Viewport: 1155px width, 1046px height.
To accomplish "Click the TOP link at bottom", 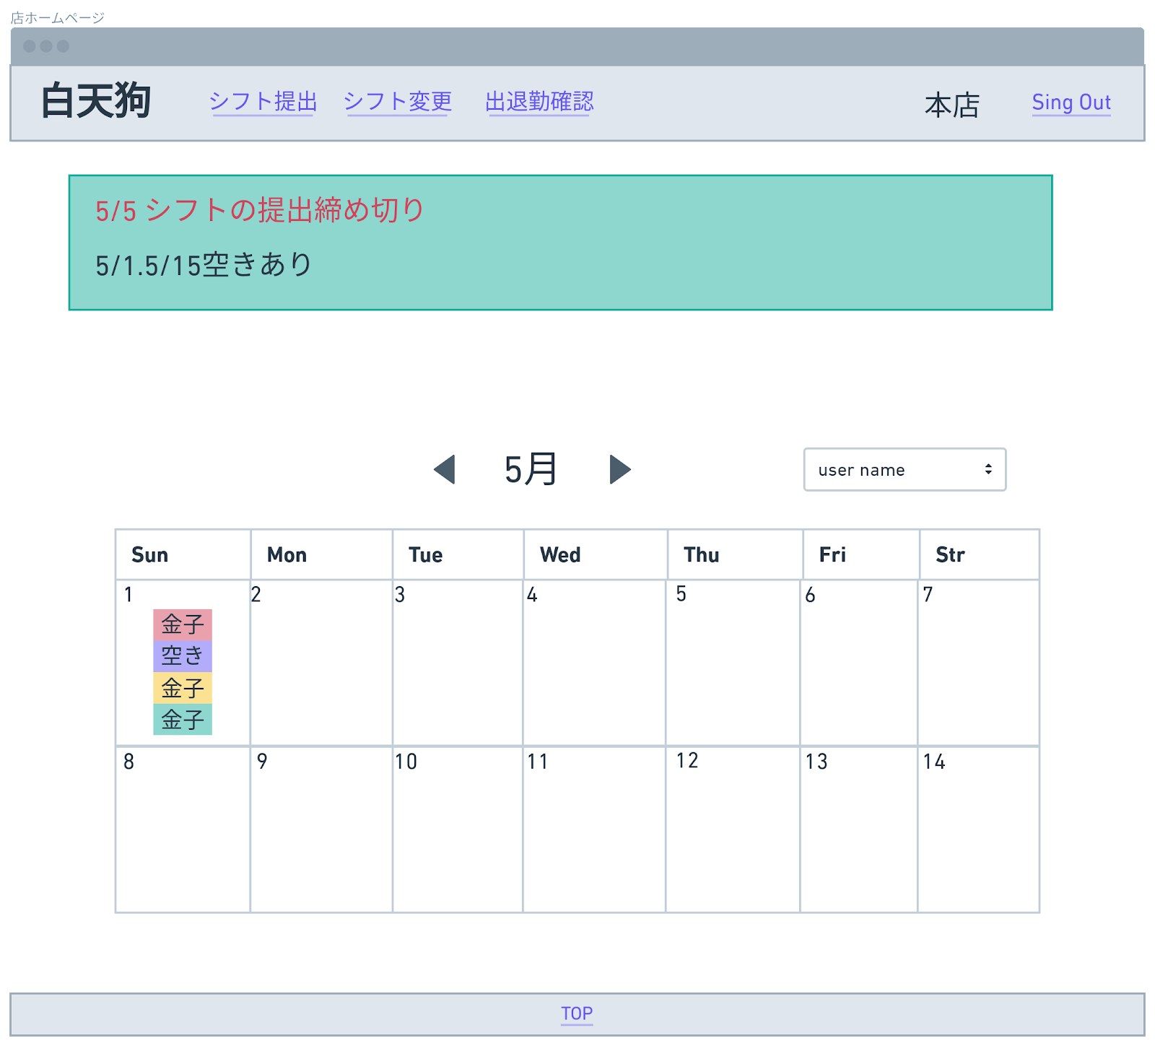I will click(576, 1014).
